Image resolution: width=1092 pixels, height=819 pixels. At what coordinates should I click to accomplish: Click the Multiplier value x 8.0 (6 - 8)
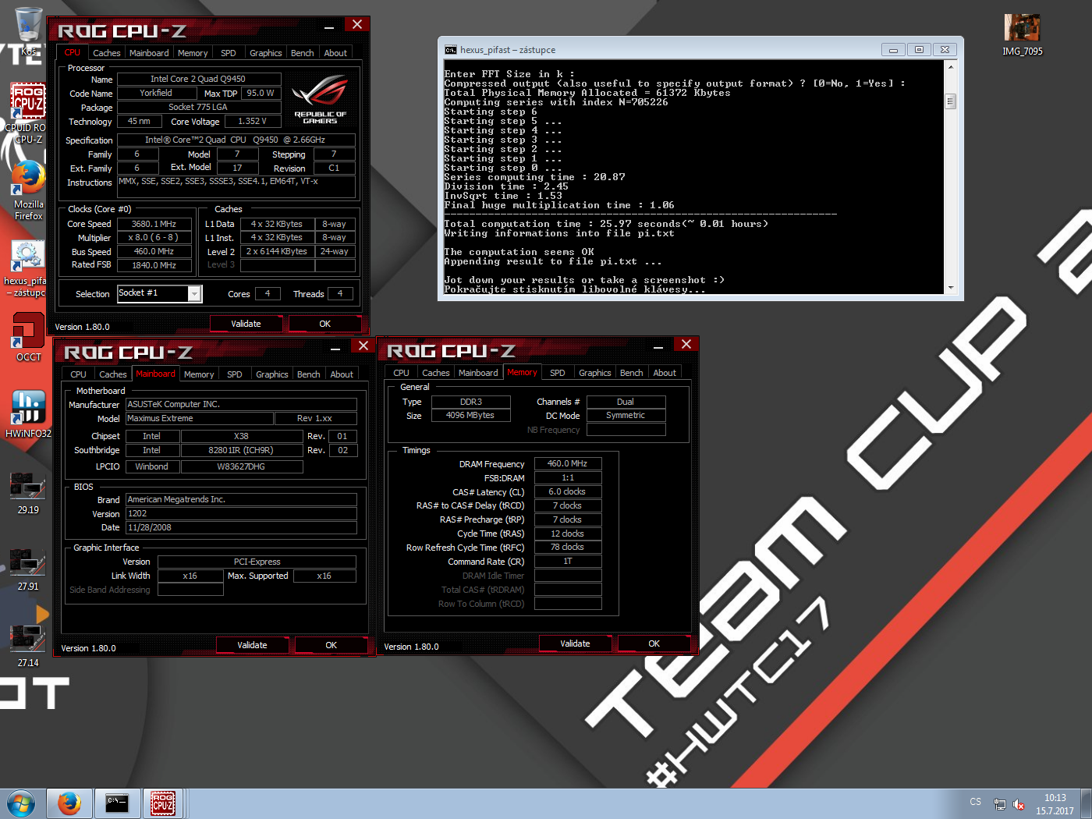point(154,237)
